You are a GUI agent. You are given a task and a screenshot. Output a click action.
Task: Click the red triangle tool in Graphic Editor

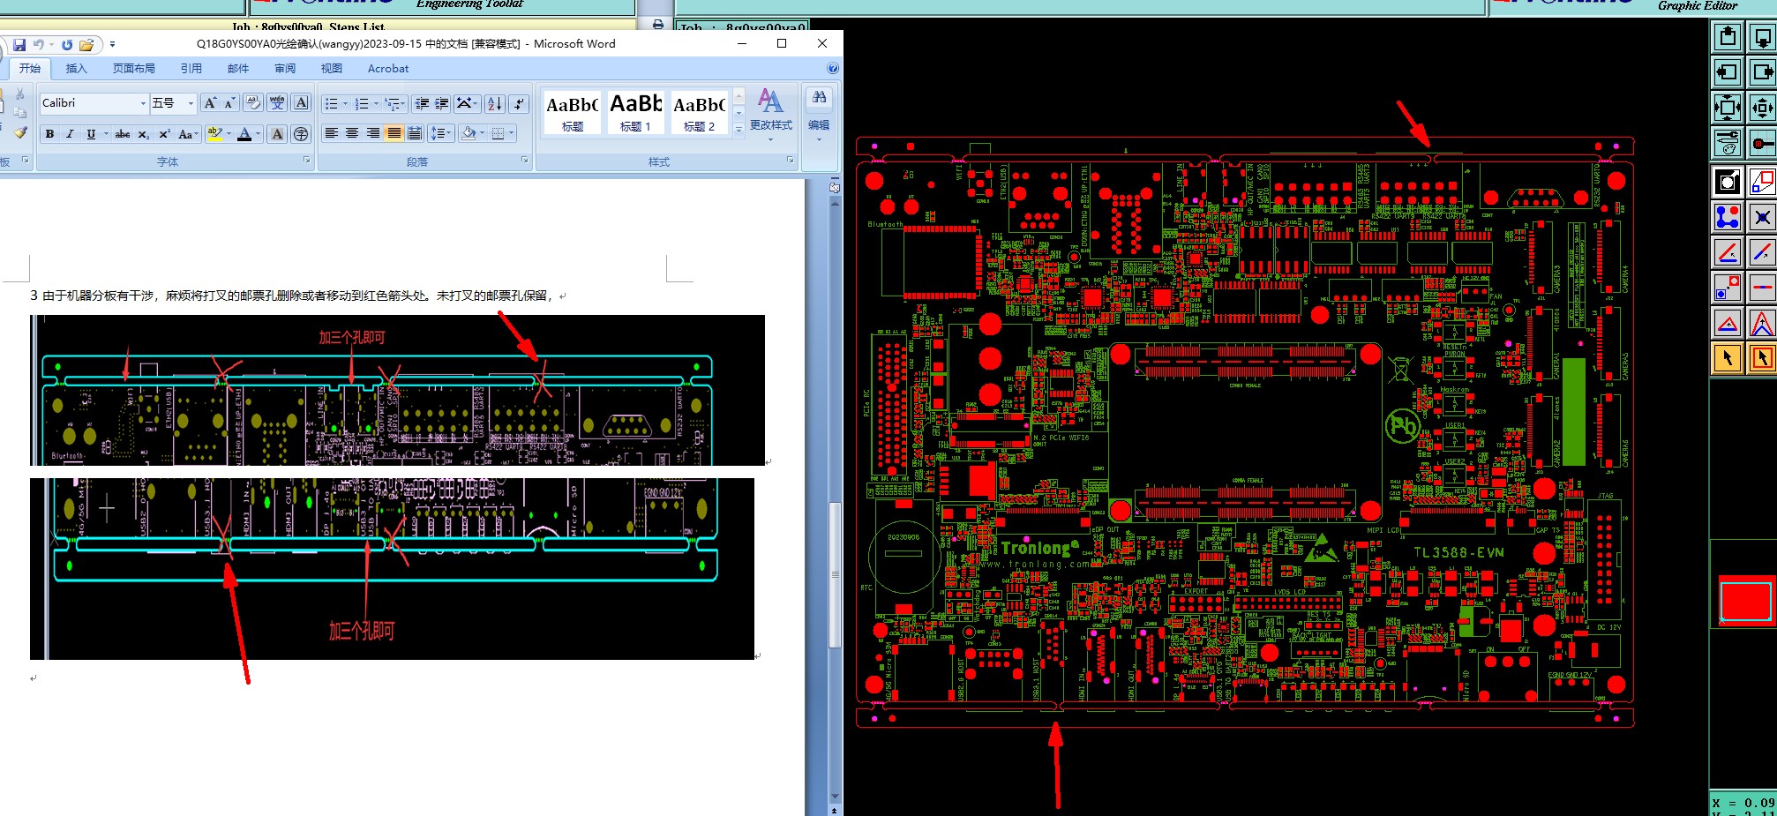pyautogui.click(x=1728, y=323)
